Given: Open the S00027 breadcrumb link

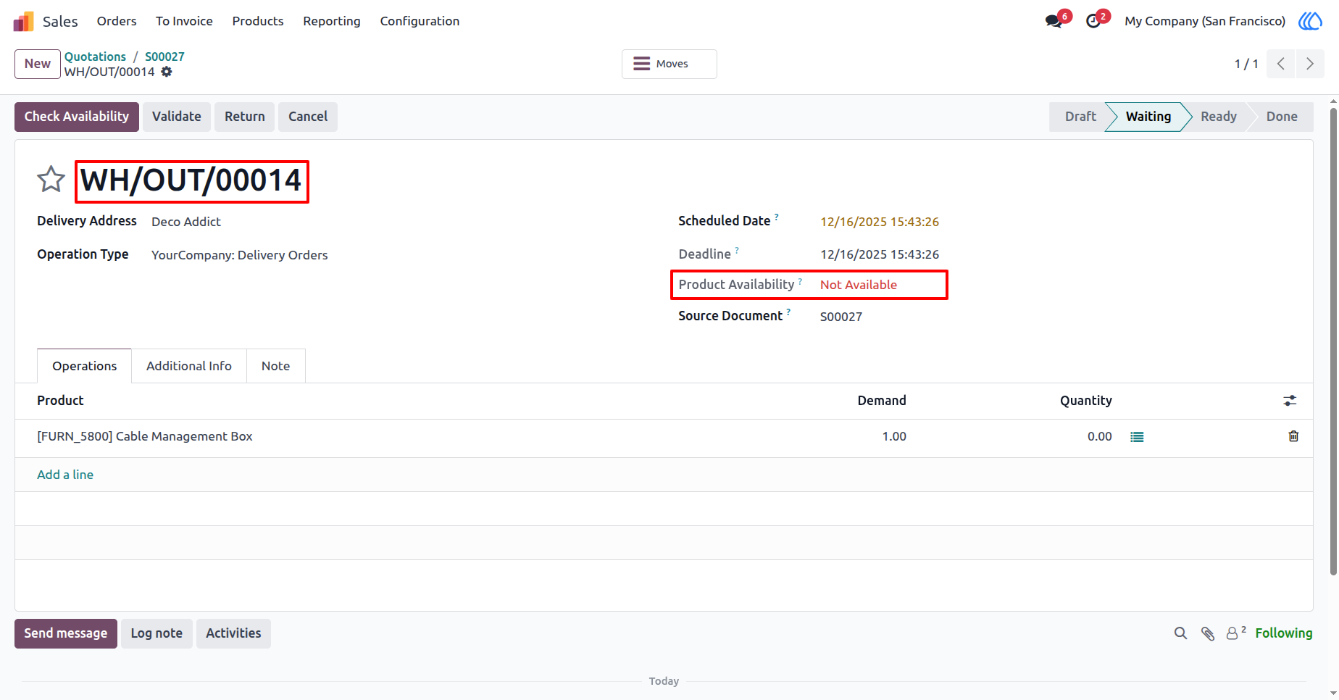Looking at the screenshot, I should 164,57.
